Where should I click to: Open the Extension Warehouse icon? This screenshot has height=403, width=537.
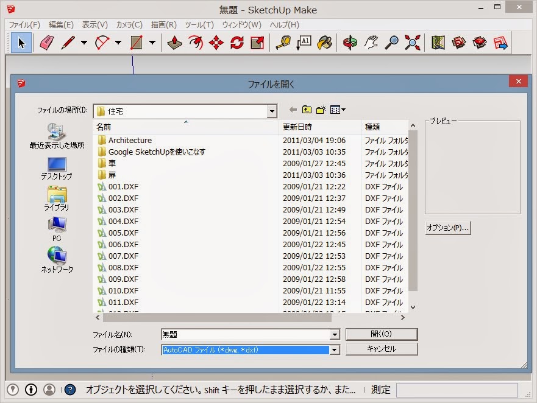[x=480, y=43]
